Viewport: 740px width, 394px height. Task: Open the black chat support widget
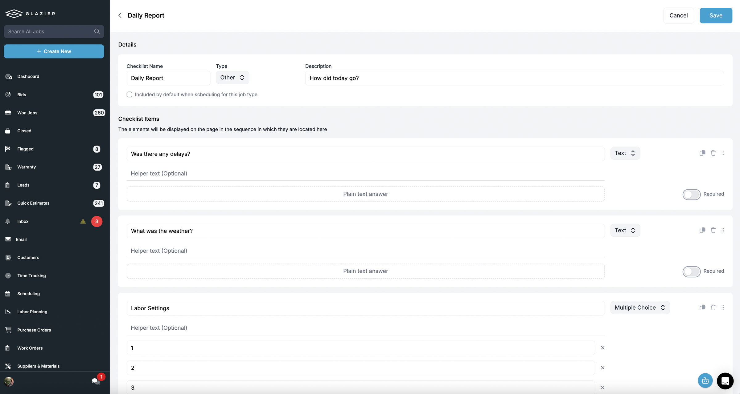[x=725, y=381]
